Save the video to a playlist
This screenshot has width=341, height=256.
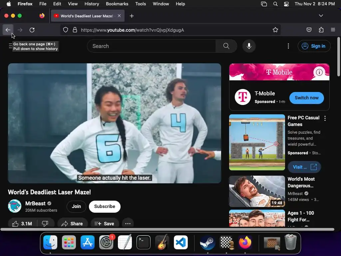click(x=104, y=224)
